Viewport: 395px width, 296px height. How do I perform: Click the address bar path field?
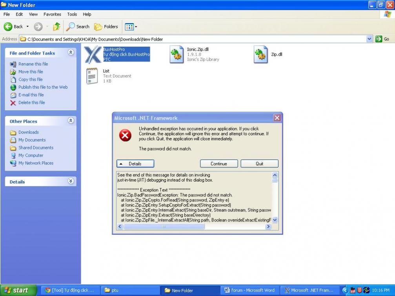click(193, 39)
